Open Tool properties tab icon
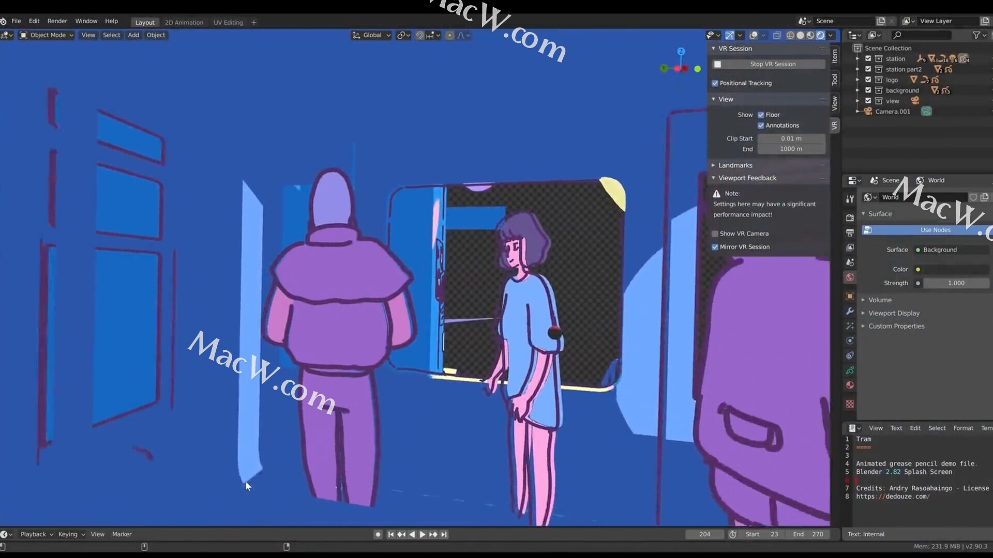 (850, 199)
